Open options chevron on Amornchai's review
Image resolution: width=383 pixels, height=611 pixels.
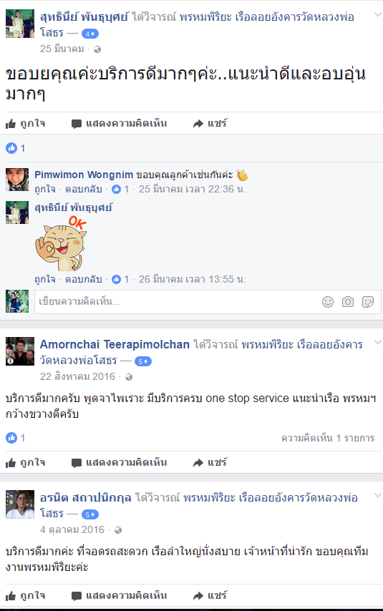tap(377, 343)
